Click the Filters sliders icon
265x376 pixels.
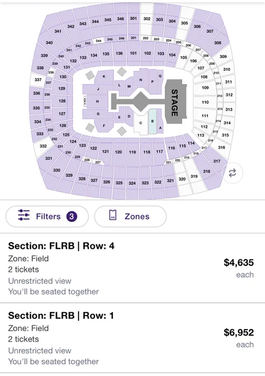(24, 215)
